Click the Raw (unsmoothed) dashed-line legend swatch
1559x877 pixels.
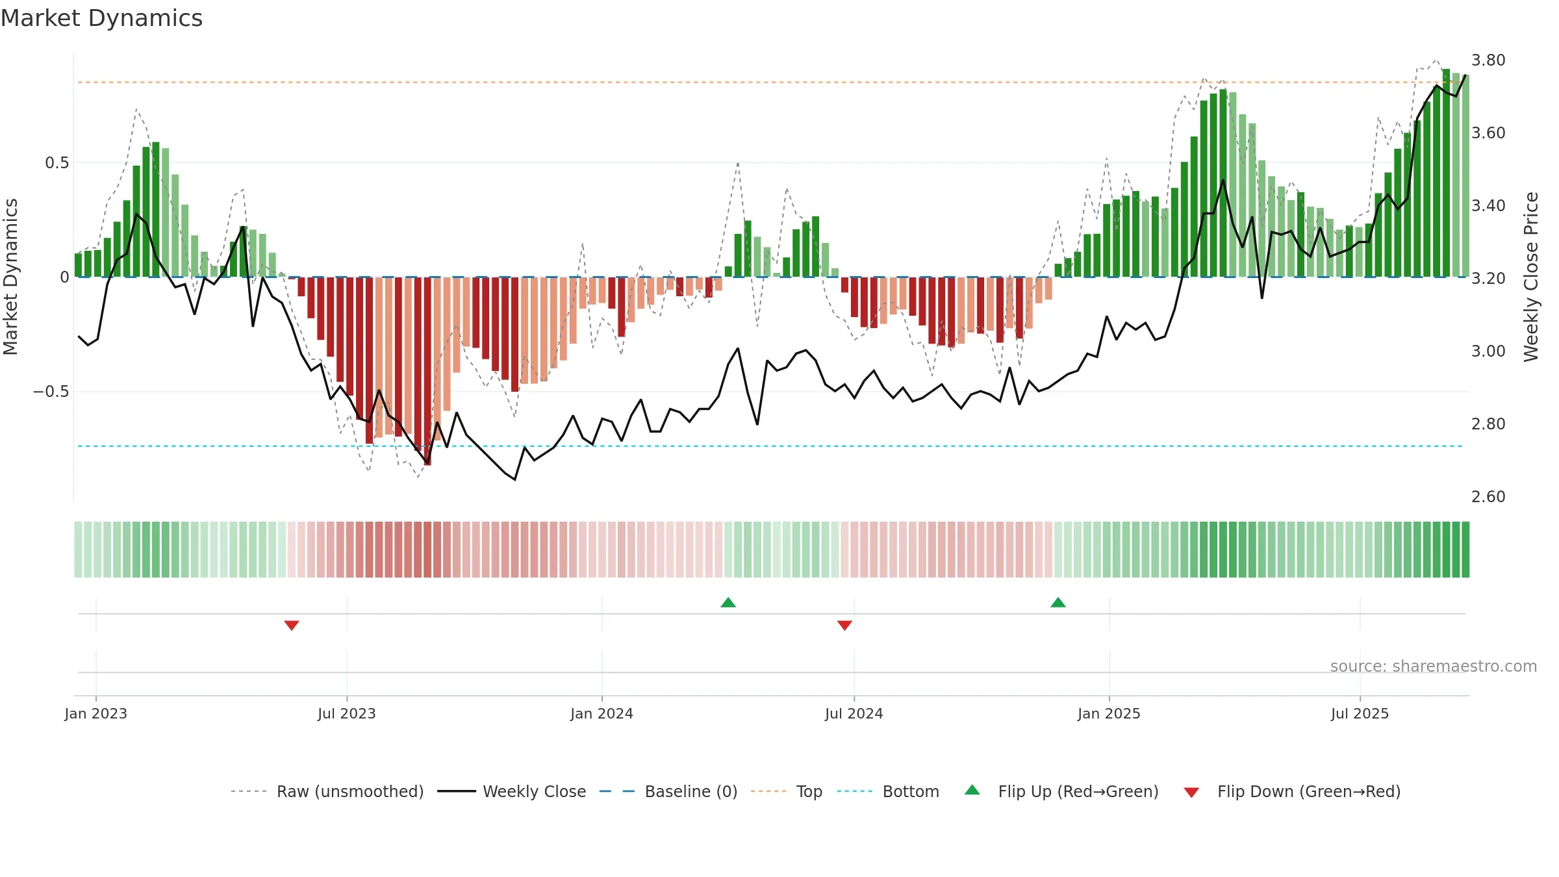pyautogui.click(x=249, y=791)
